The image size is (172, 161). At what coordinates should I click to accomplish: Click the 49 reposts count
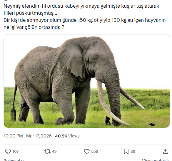(54, 152)
